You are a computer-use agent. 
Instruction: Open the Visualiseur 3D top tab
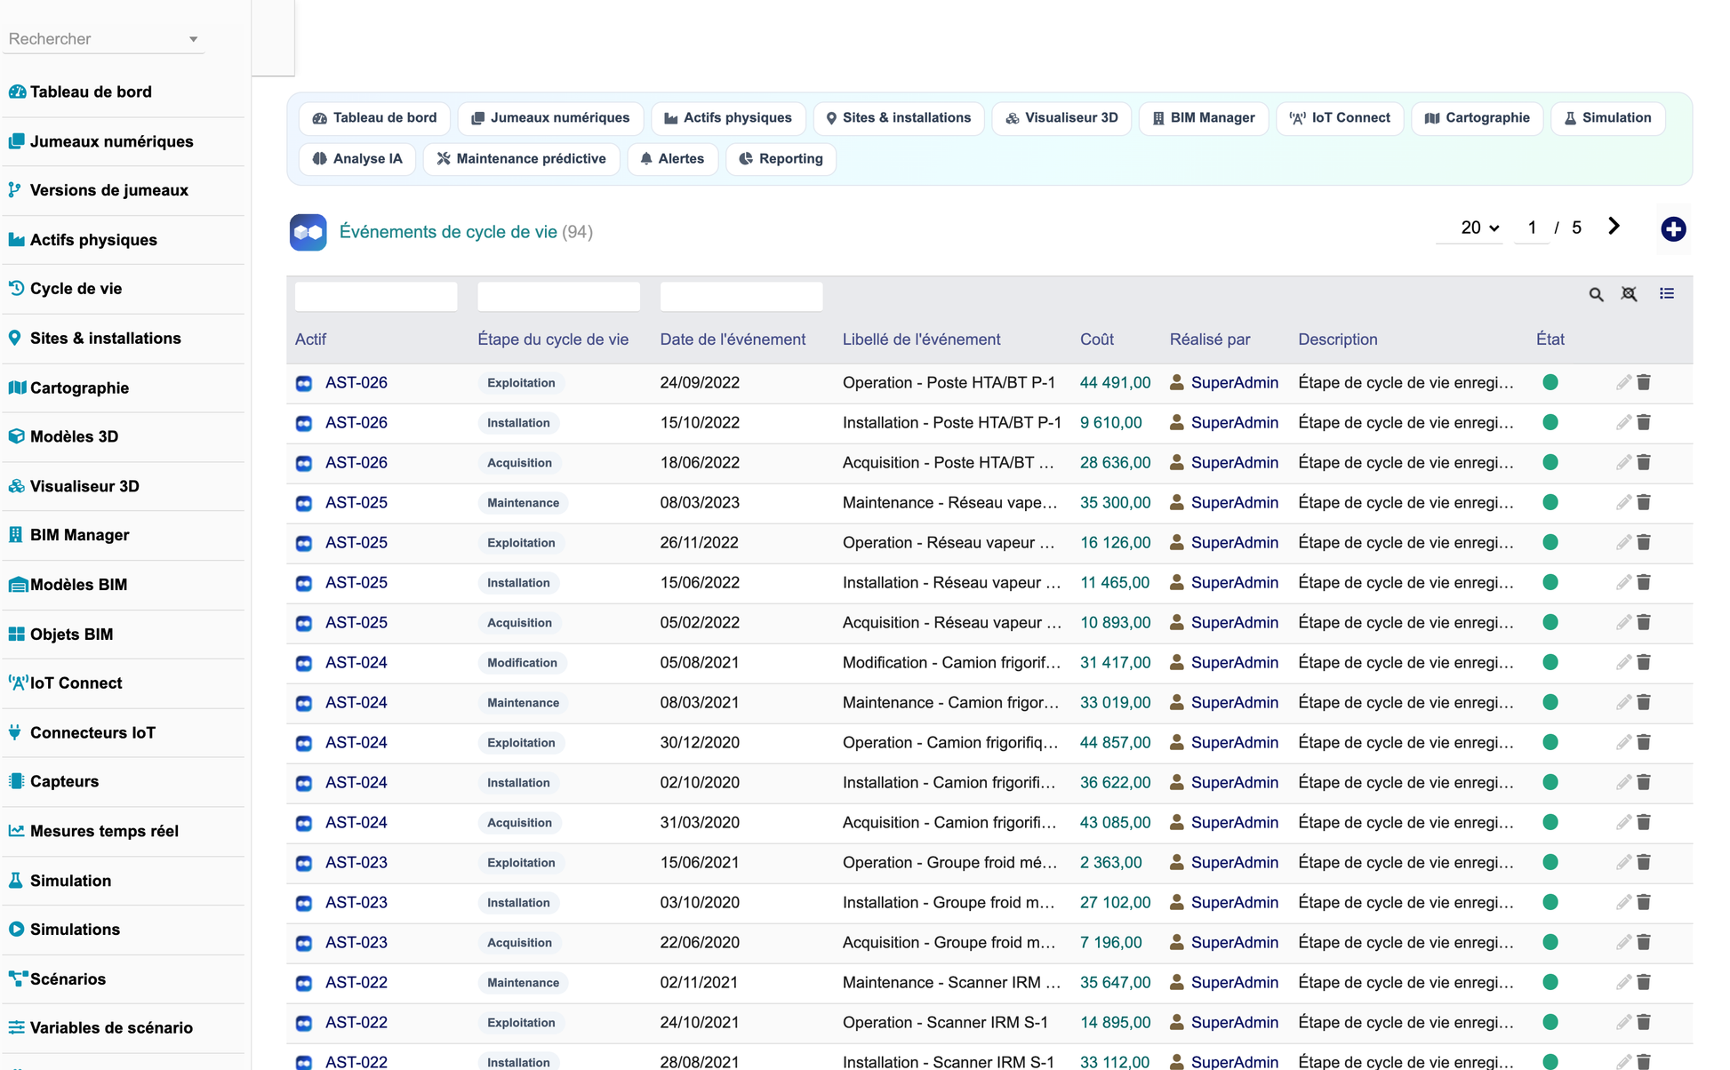point(1061,118)
